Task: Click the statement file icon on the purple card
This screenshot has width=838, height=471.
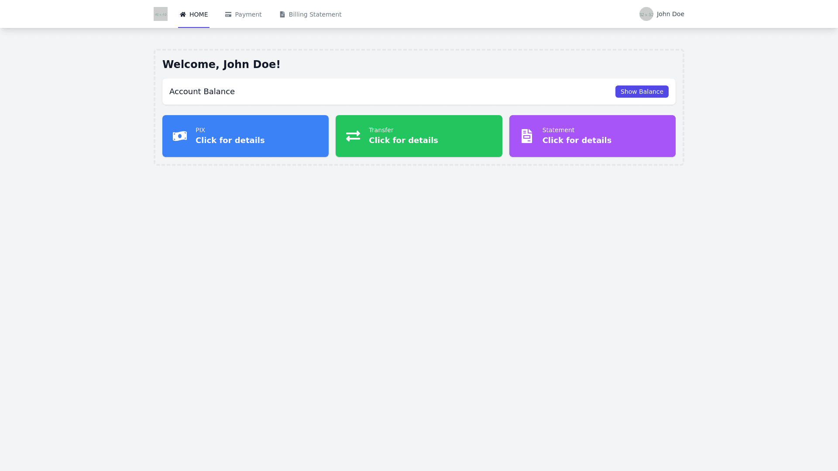Action: pyautogui.click(x=526, y=136)
